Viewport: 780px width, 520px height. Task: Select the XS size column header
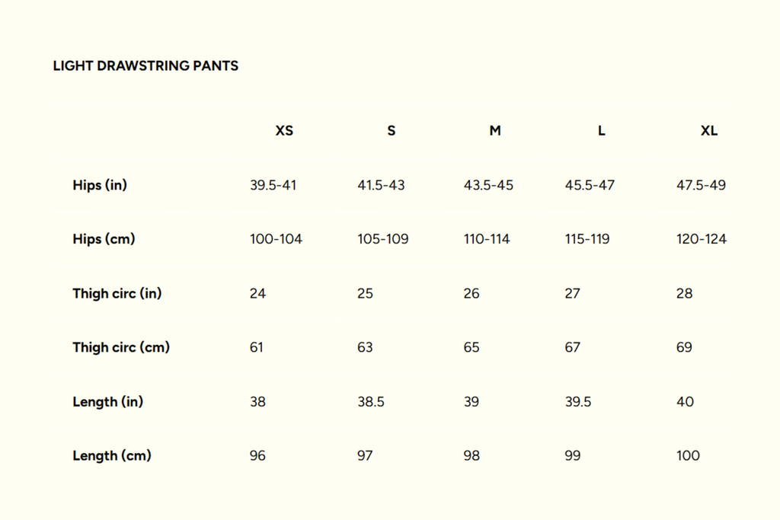pyautogui.click(x=284, y=131)
